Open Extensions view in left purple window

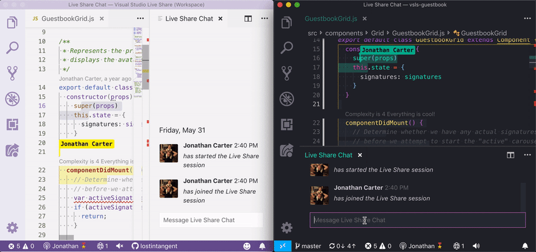pyautogui.click(x=12, y=125)
